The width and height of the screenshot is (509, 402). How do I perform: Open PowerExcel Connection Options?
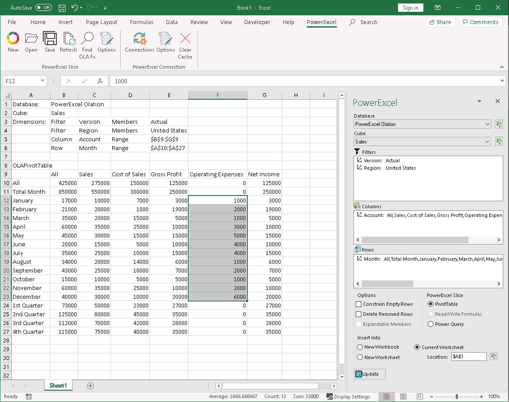click(x=166, y=42)
